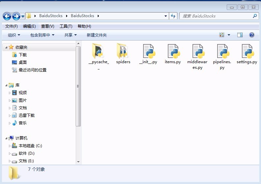Select the items.py Python file icon
This screenshot has height=184, width=261.
click(173, 51)
